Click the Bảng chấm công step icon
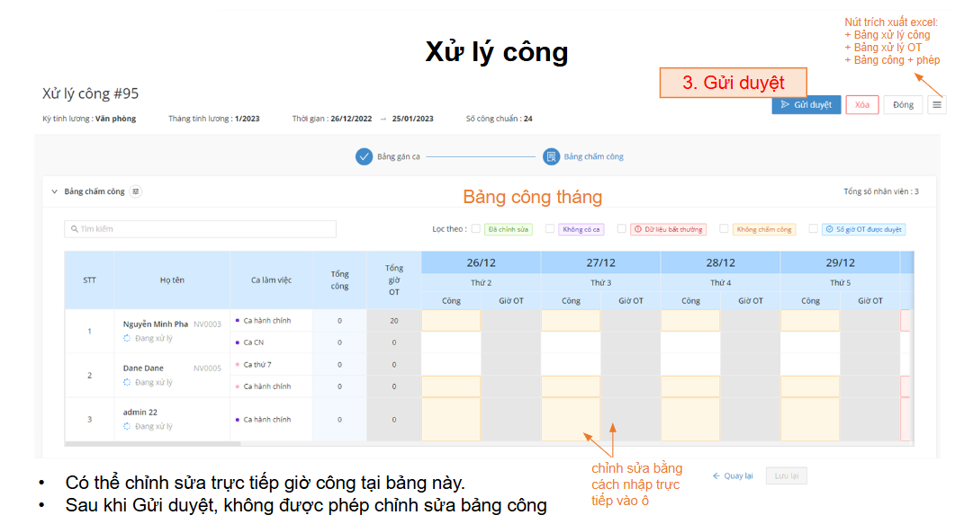 tap(551, 156)
